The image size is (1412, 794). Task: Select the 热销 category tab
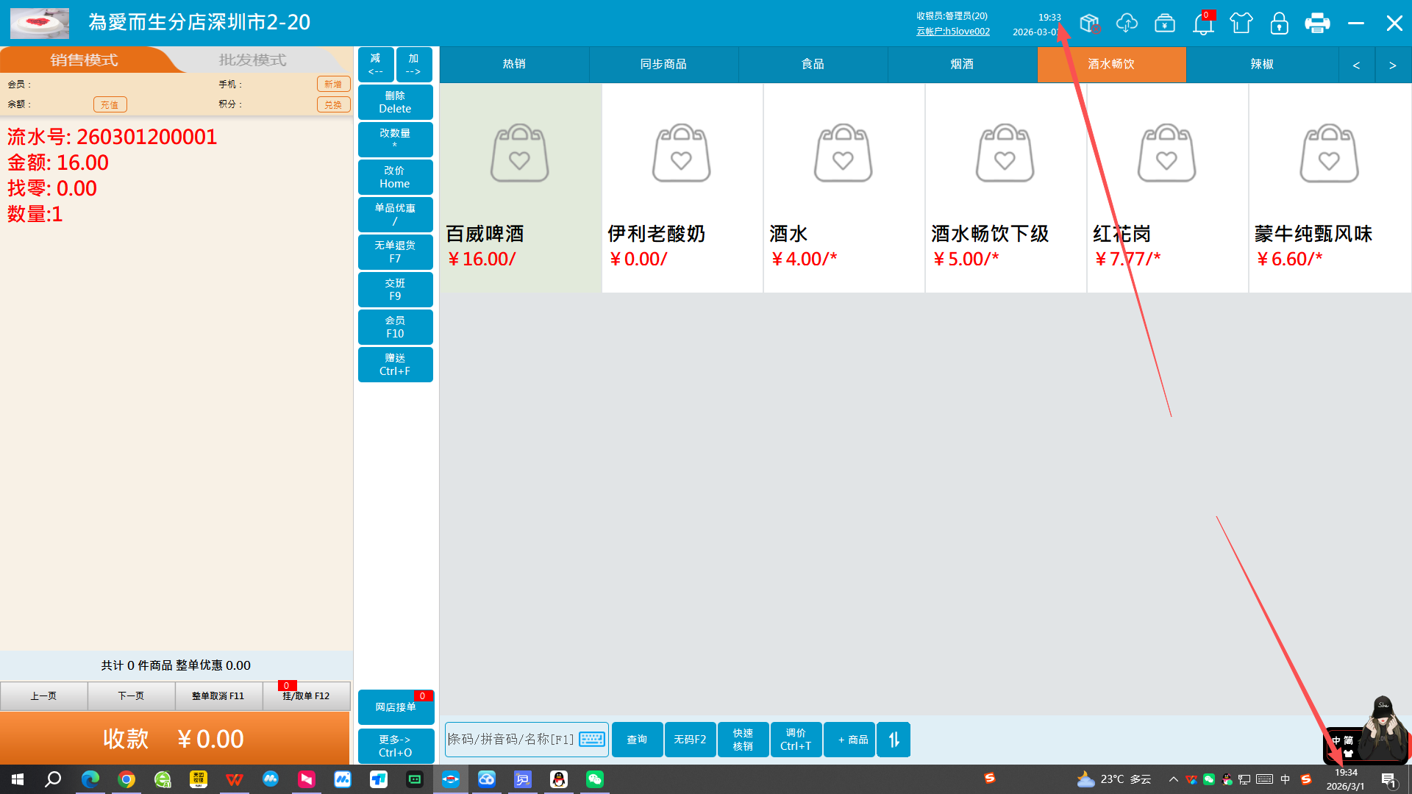[x=514, y=65]
